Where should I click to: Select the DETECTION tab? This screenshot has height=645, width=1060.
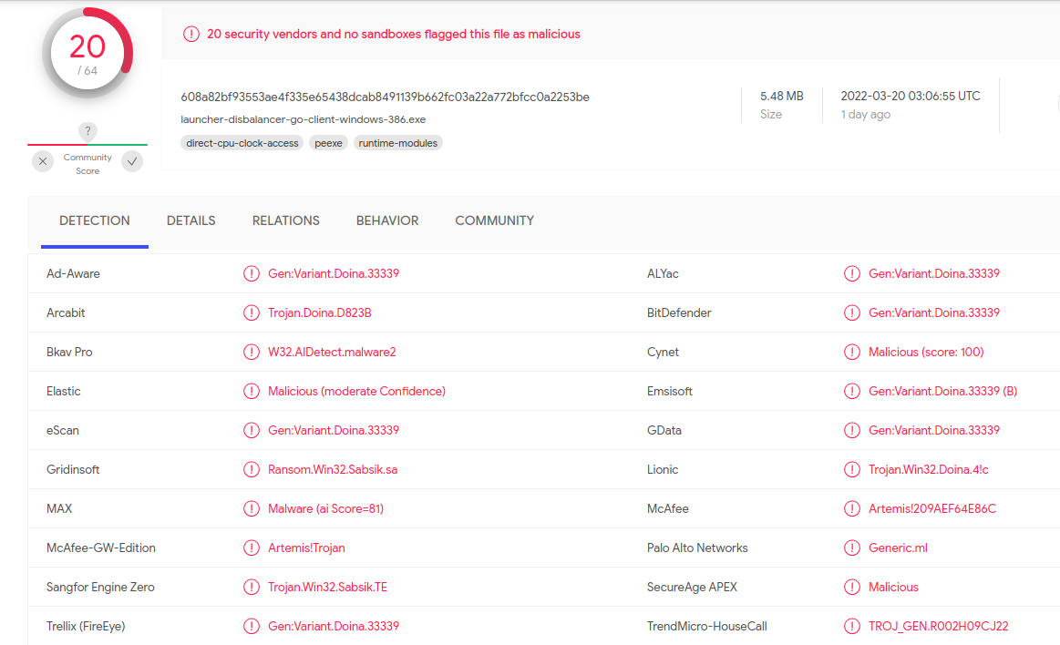95,220
